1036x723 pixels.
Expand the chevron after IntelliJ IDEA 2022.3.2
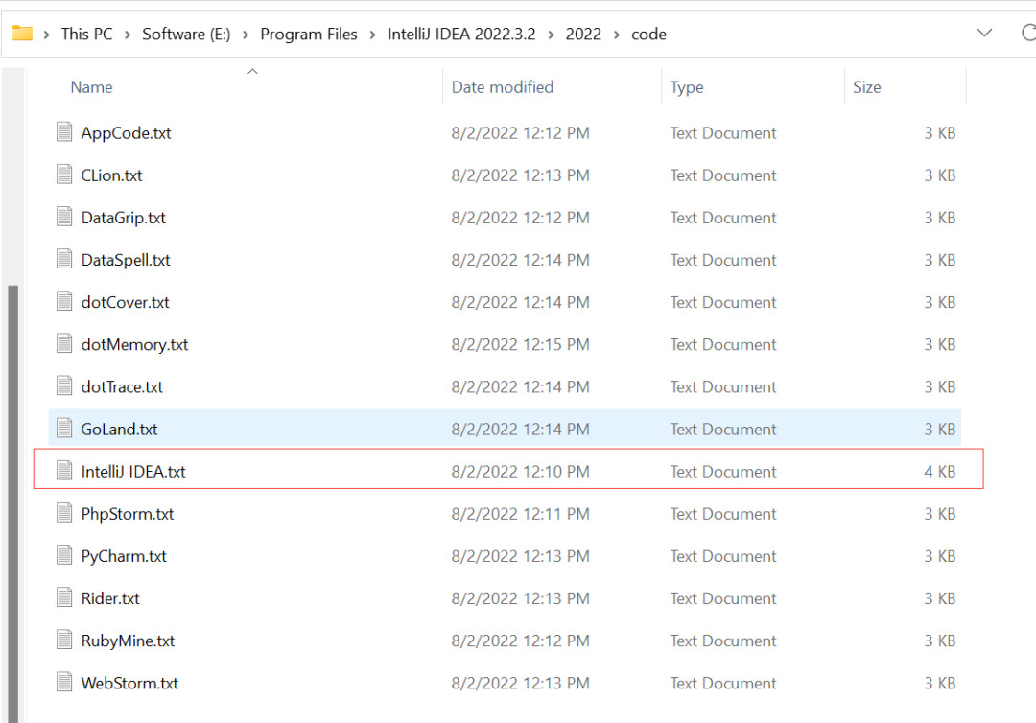point(551,35)
